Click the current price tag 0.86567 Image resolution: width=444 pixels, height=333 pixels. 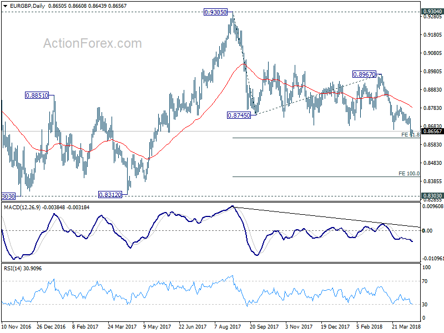(x=432, y=132)
